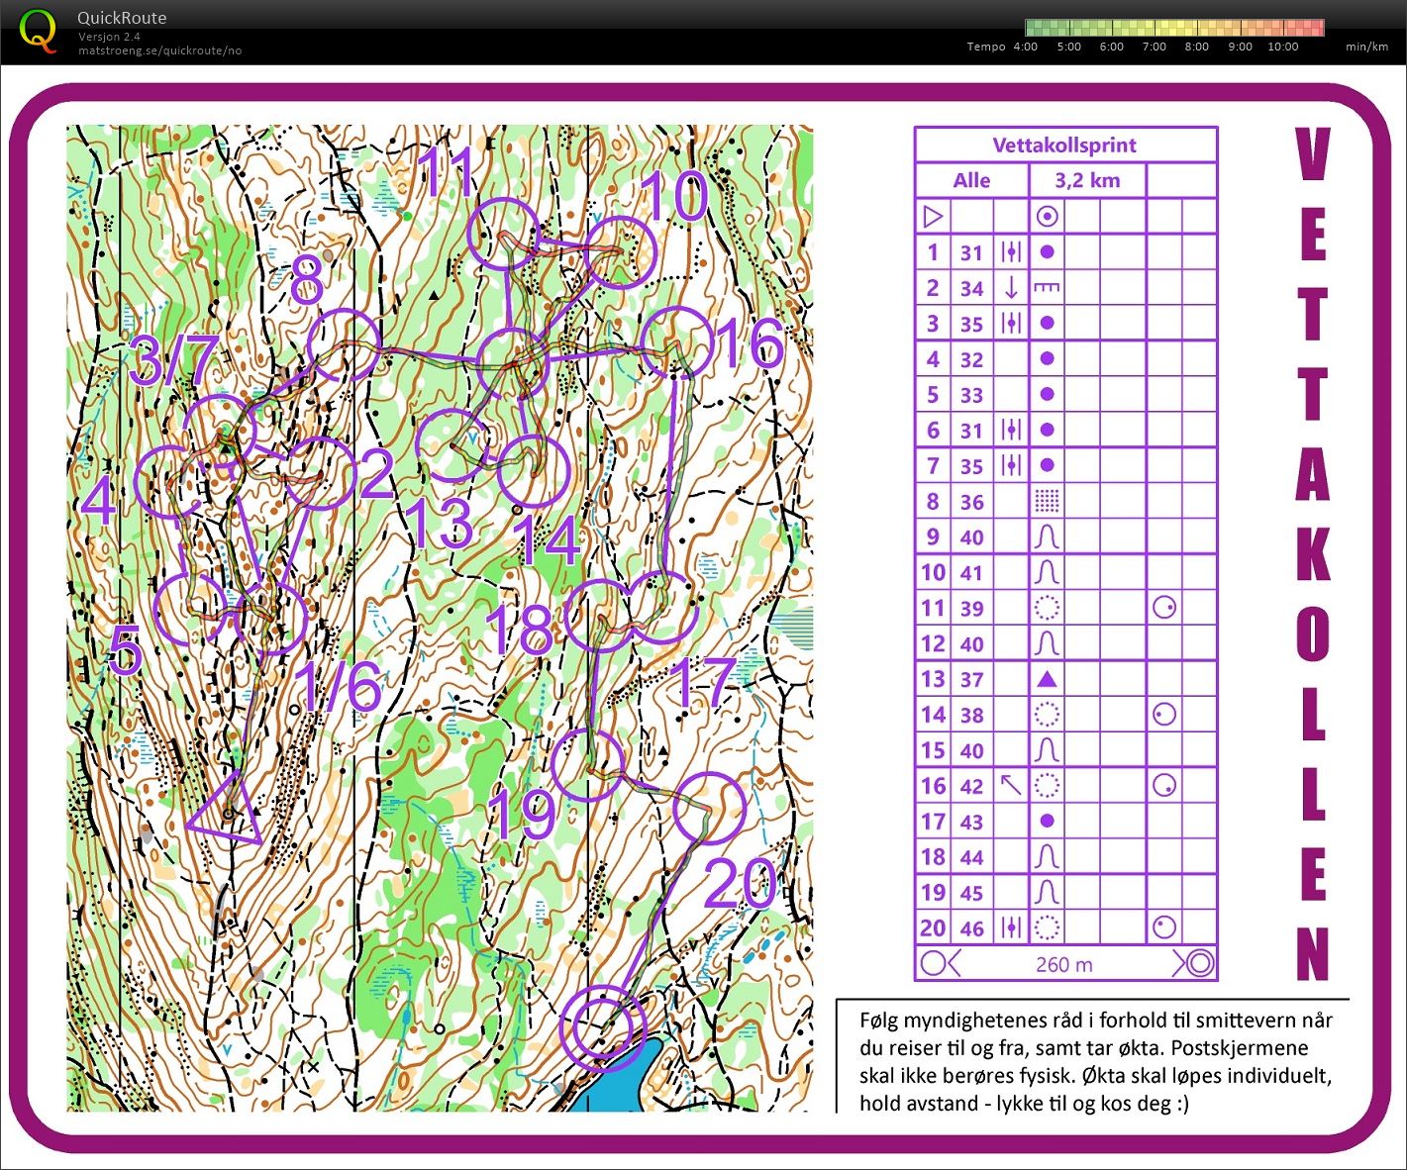Click the thicket symbol for control 8
Image resolution: width=1407 pixels, height=1170 pixels.
1047,501
